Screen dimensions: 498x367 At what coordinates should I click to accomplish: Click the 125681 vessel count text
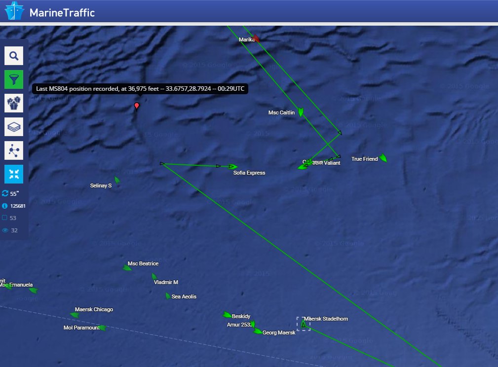pos(18,206)
